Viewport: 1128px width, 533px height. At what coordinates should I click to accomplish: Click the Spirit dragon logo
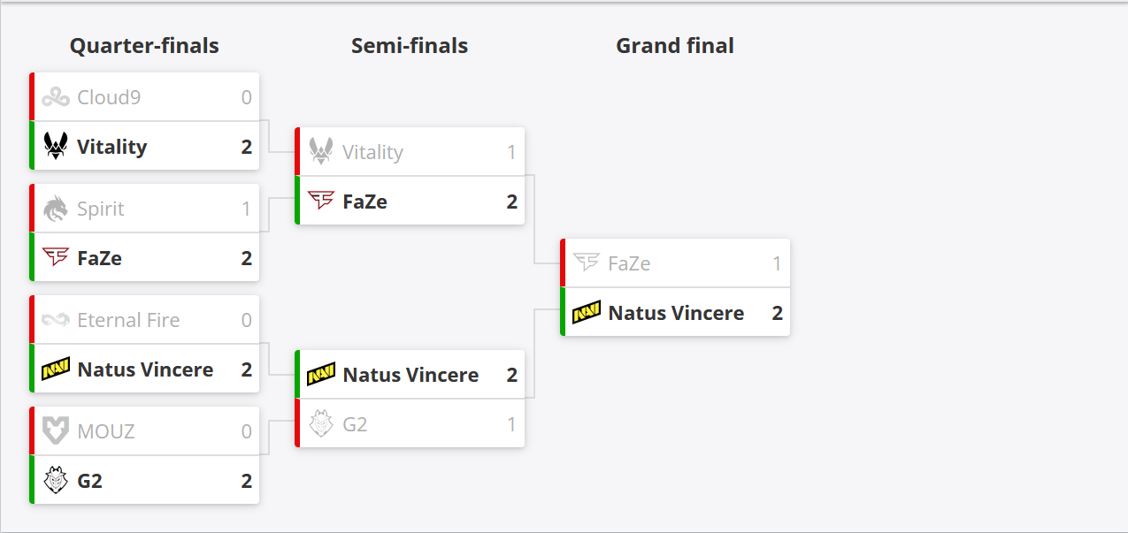pyautogui.click(x=56, y=209)
